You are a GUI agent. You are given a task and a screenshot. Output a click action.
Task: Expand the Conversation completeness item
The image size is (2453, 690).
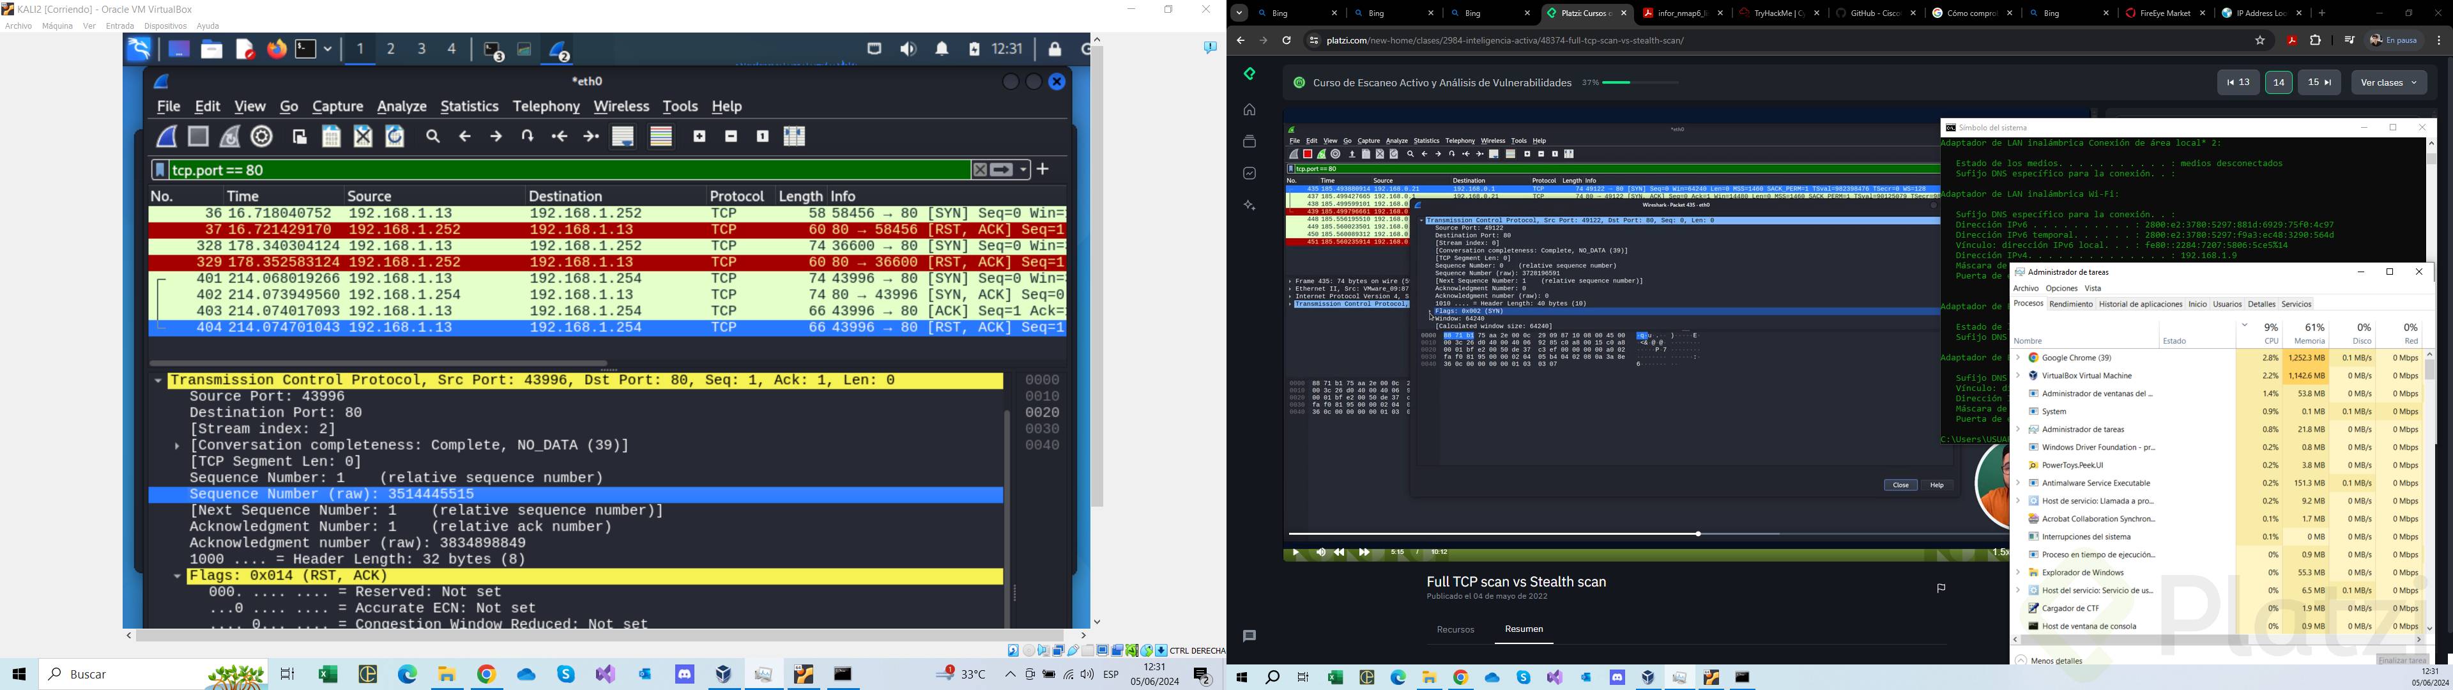tap(177, 446)
